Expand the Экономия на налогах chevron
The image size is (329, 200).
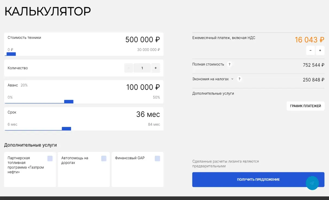[x=232, y=79]
